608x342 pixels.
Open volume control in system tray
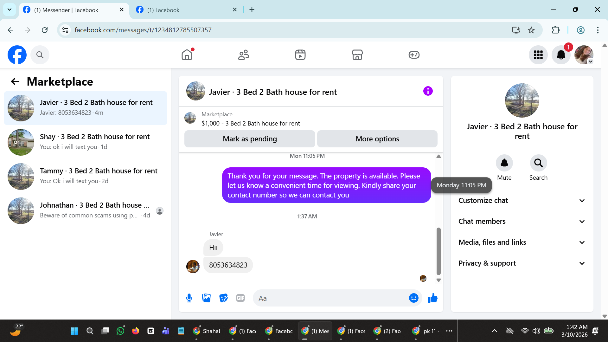tap(536, 331)
